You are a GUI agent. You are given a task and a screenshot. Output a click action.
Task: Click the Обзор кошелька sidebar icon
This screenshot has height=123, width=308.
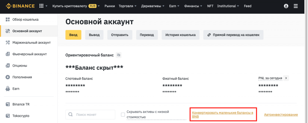click(x=8, y=19)
